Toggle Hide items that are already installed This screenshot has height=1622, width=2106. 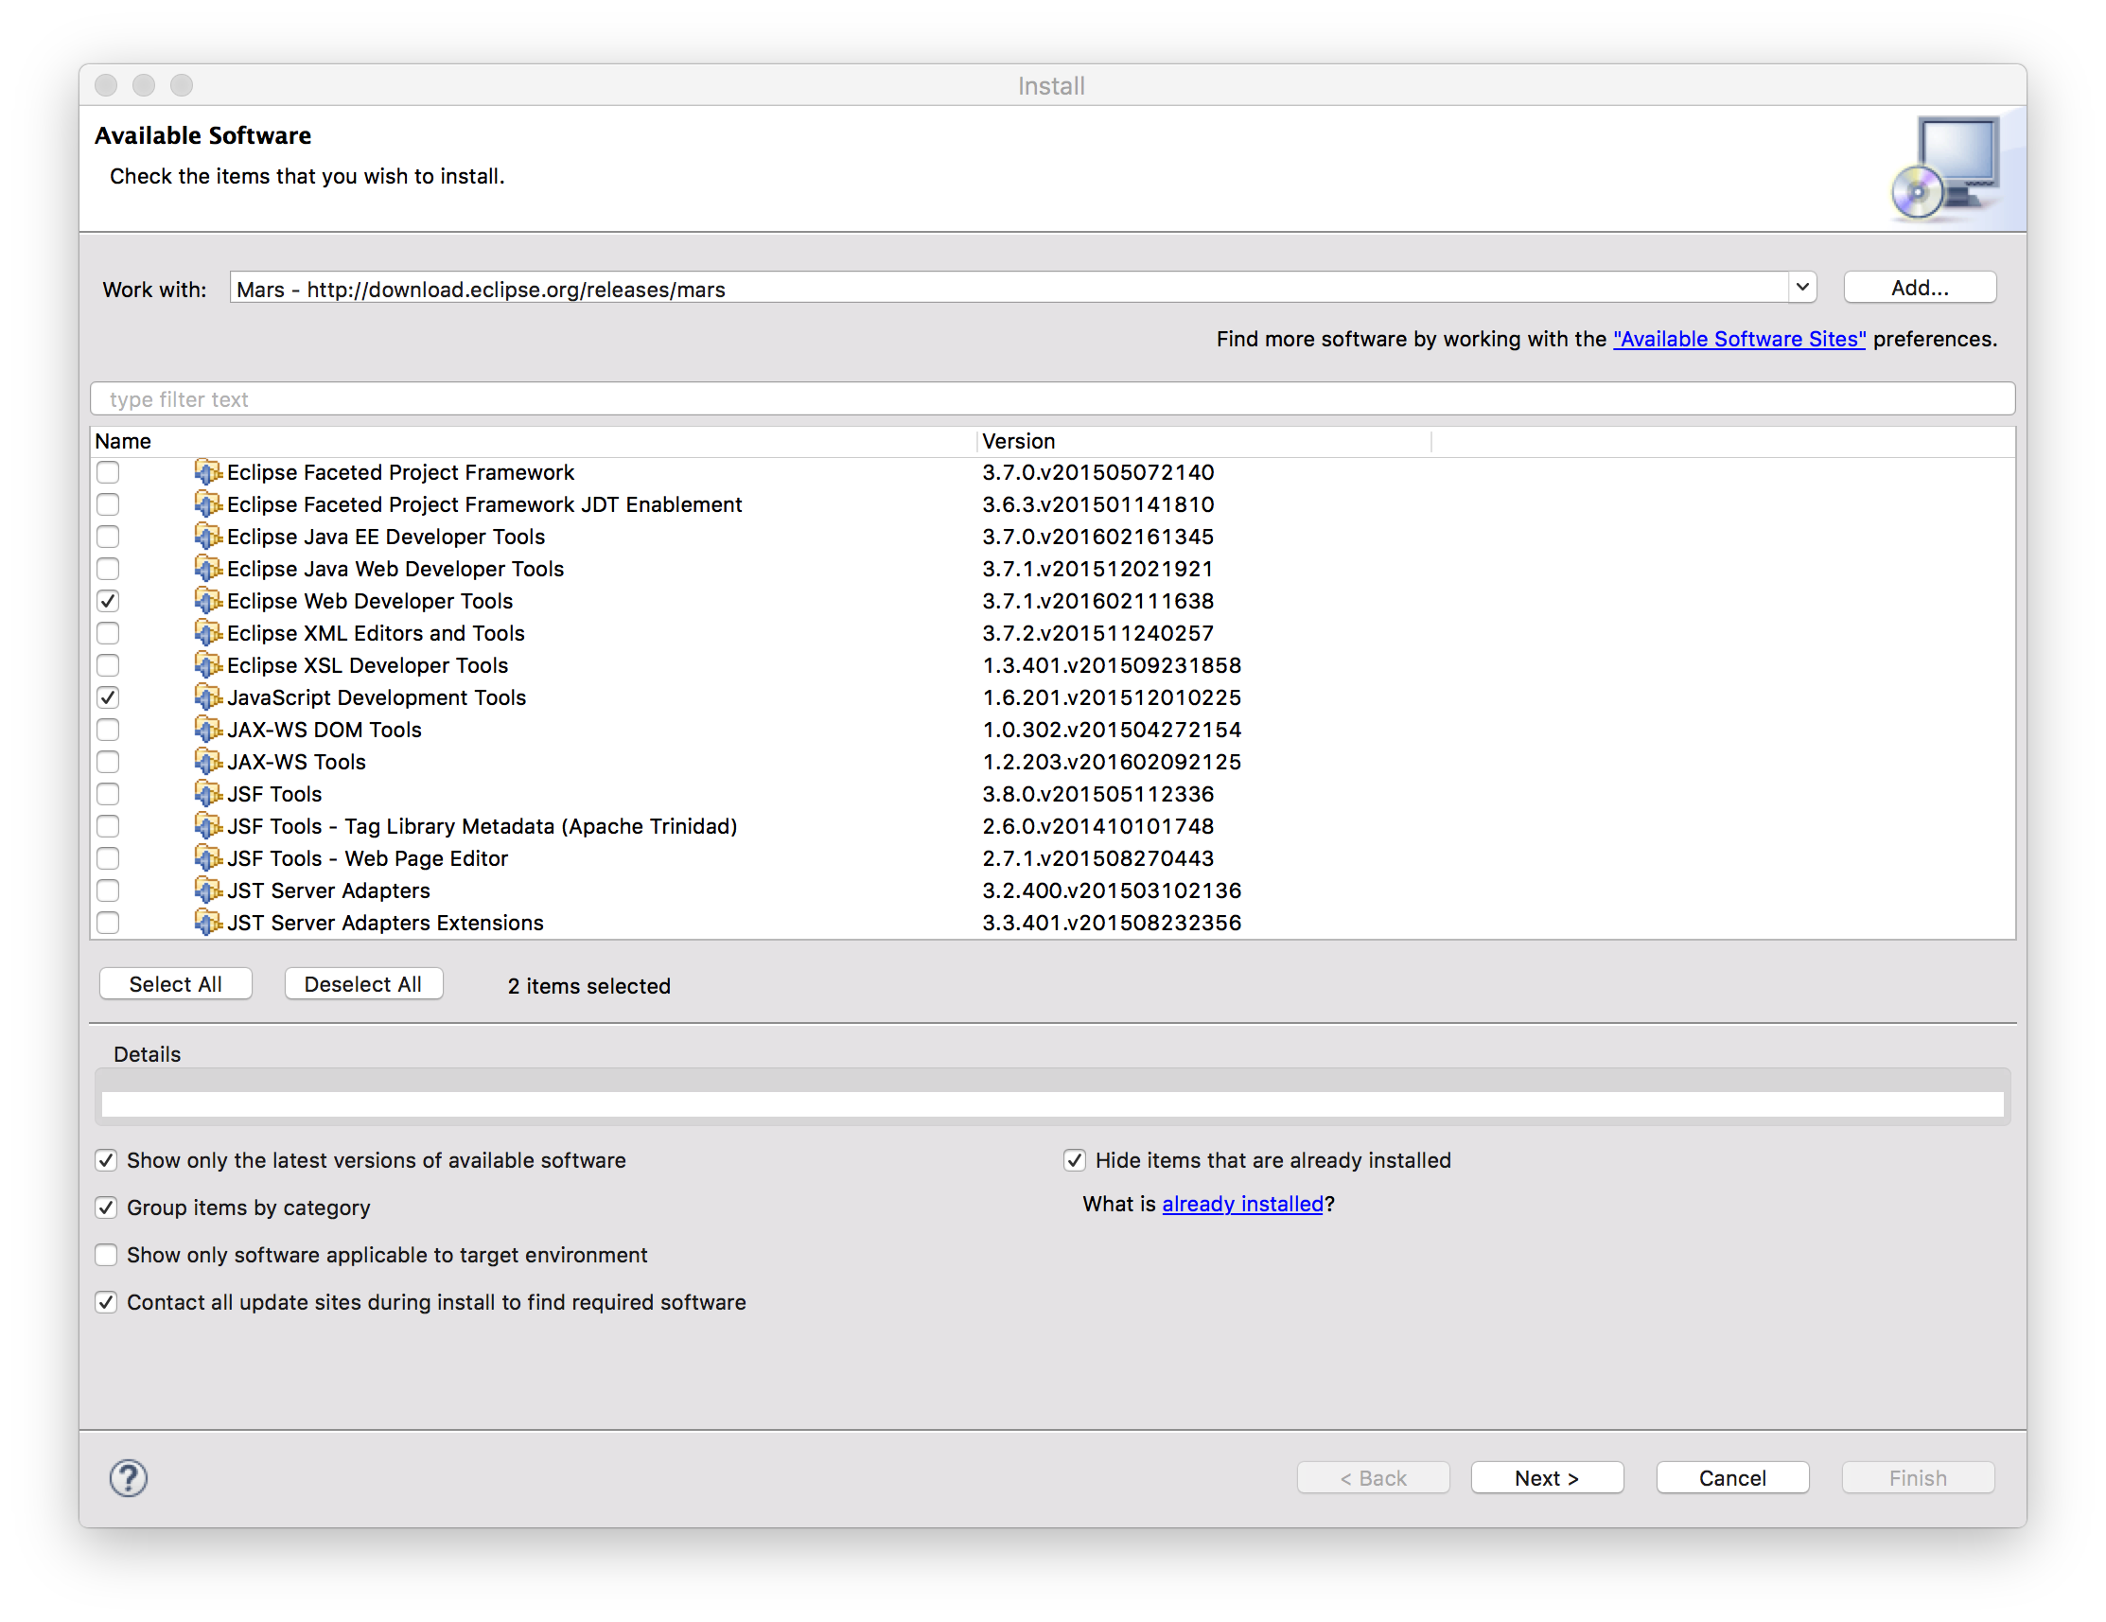coord(1074,1160)
